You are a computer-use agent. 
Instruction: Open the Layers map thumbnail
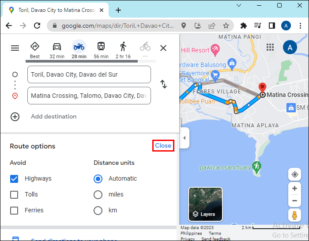click(206, 204)
